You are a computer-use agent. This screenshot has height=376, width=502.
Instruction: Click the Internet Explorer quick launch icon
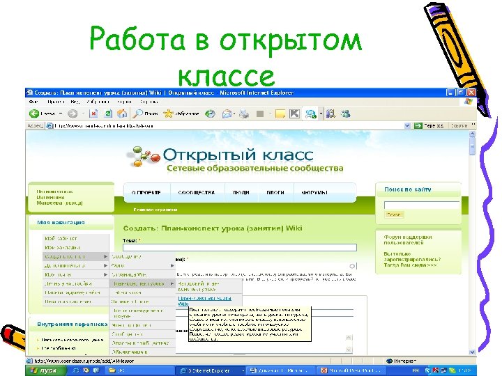click(x=76, y=370)
